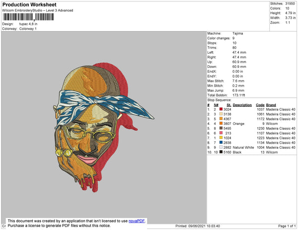Click the brown 5495 thread swatch
Viewport: 298px width, 230px height.
click(x=221, y=128)
